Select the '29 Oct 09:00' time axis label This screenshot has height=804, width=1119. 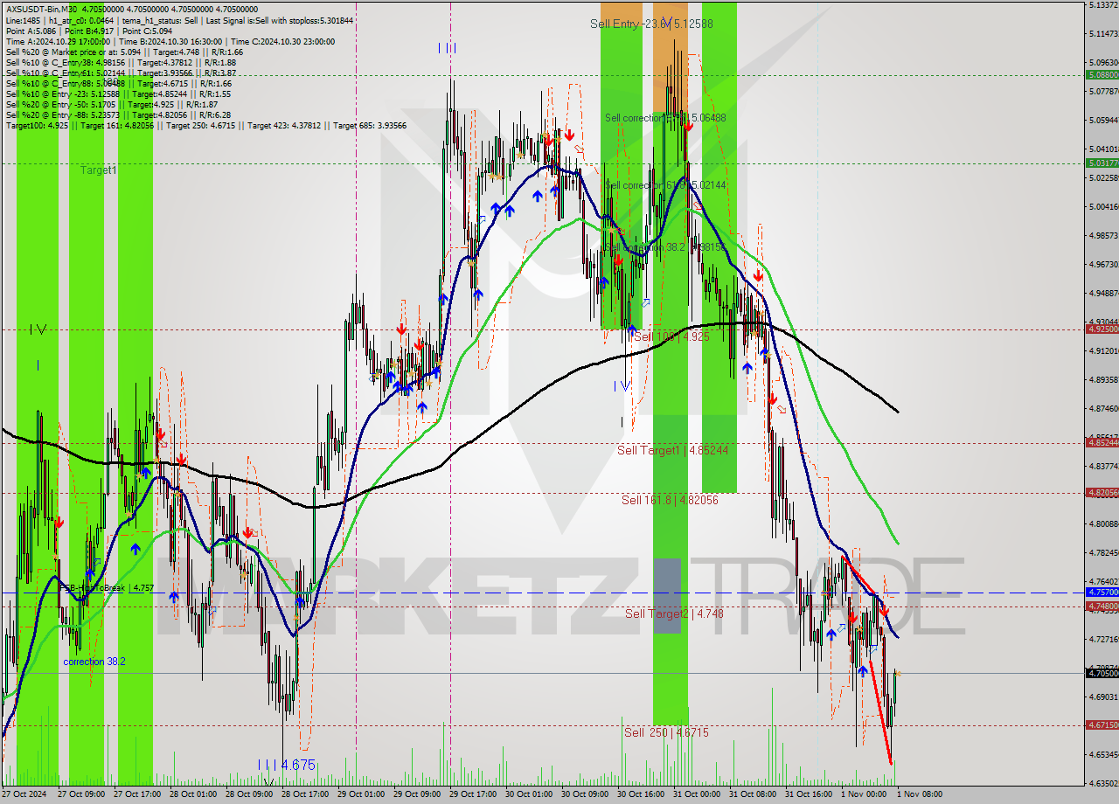click(x=416, y=794)
